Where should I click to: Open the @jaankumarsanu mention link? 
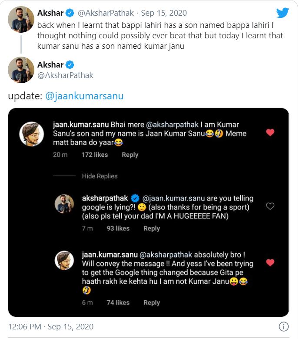click(84, 96)
